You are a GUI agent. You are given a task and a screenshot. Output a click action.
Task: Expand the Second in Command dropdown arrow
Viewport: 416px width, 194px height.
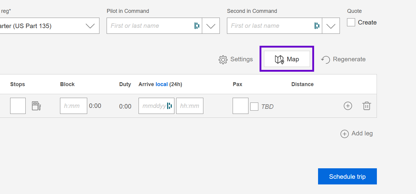(331, 26)
